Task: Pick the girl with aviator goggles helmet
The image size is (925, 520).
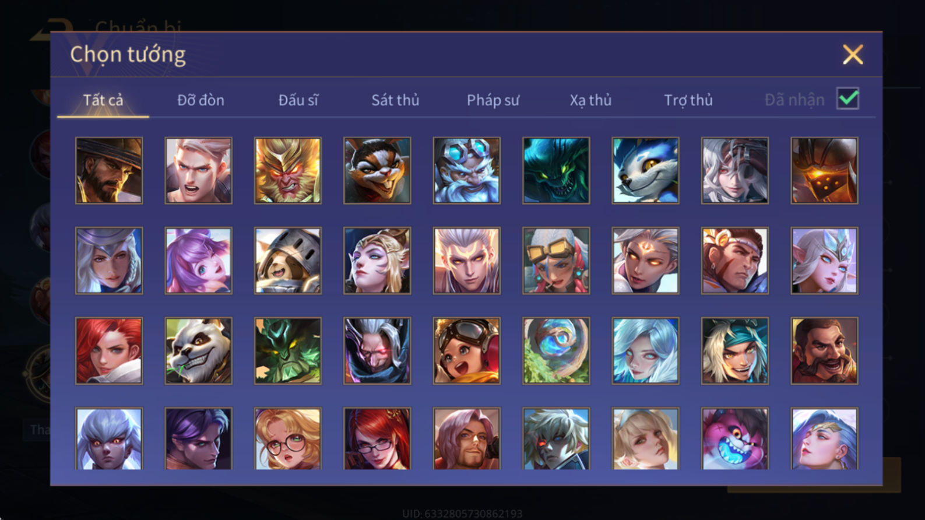Action: 467,351
